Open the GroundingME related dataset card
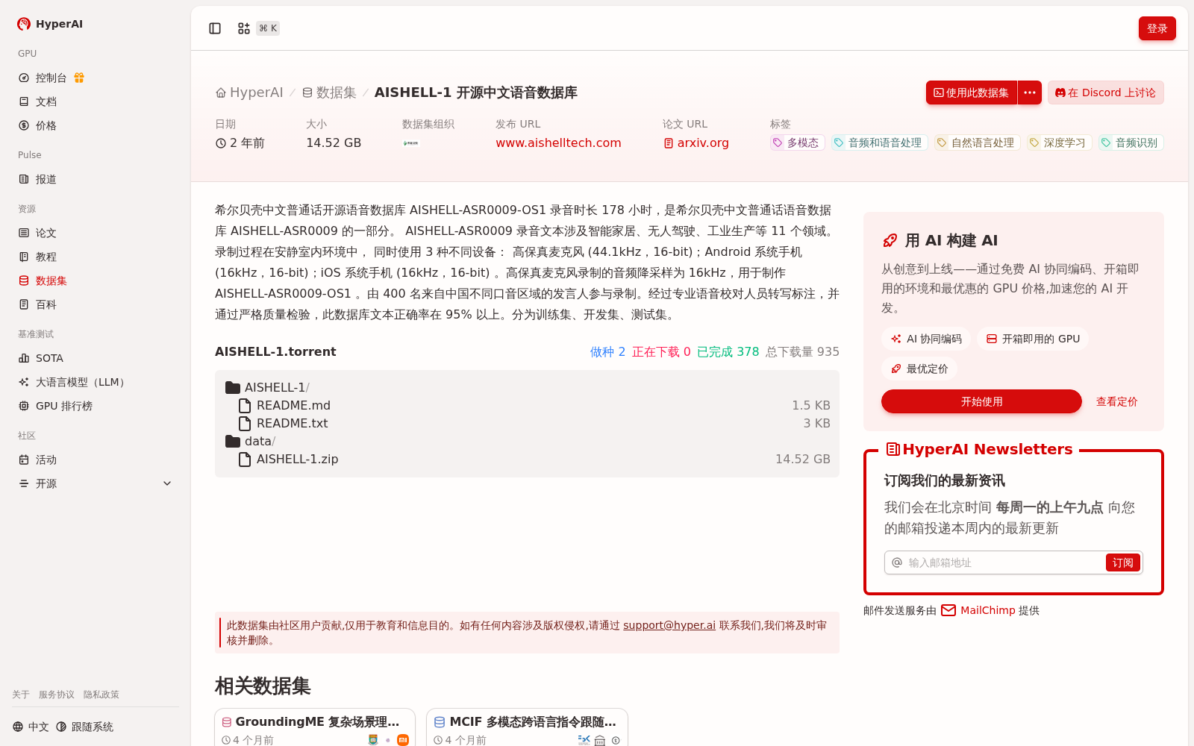Viewport: 1194px width, 746px height. click(315, 727)
